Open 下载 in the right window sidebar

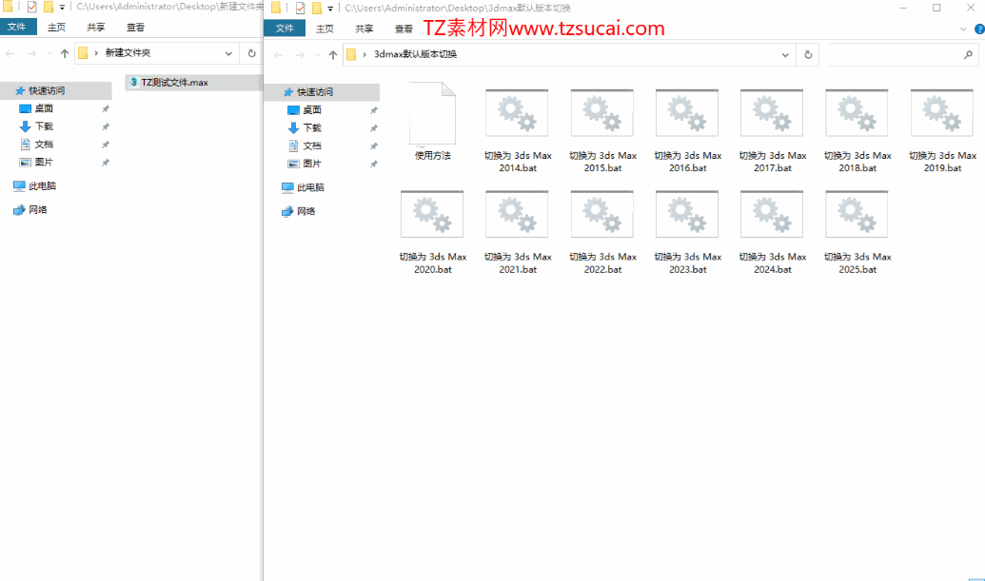[x=311, y=127]
